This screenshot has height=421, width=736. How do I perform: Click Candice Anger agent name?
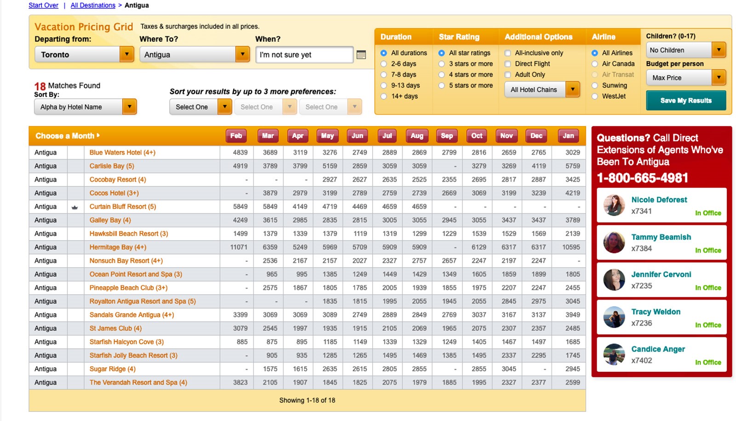pyautogui.click(x=658, y=349)
